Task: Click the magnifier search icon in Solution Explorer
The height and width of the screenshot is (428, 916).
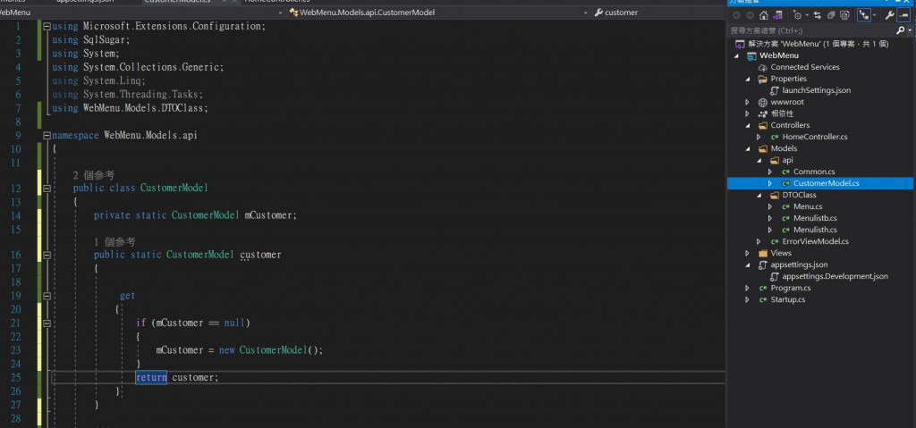Action: pyautogui.click(x=900, y=29)
